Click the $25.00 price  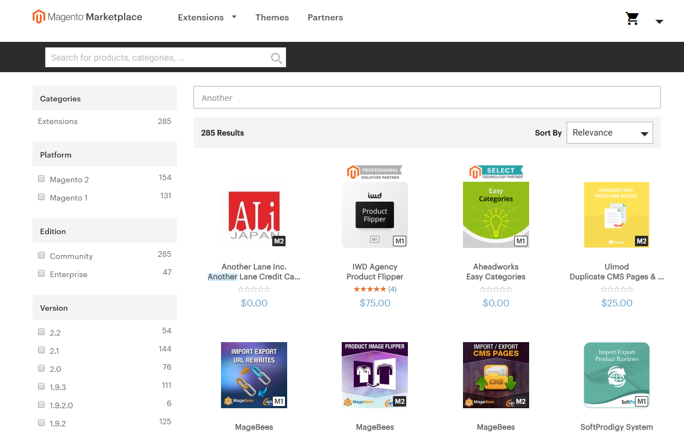pyautogui.click(x=617, y=303)
